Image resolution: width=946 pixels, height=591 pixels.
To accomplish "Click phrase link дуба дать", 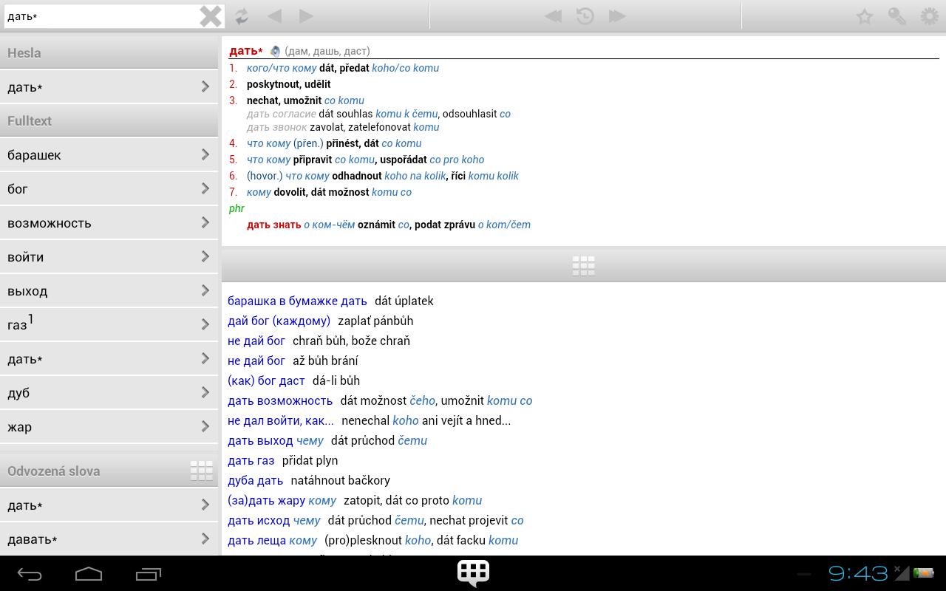I will [x=255, y=480].
